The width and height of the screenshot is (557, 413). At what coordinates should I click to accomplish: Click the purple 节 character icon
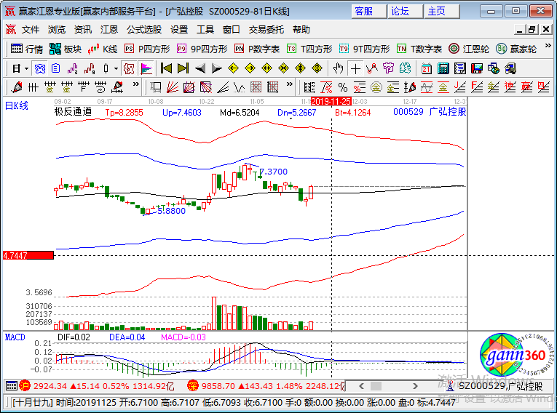tap(388, 68)
